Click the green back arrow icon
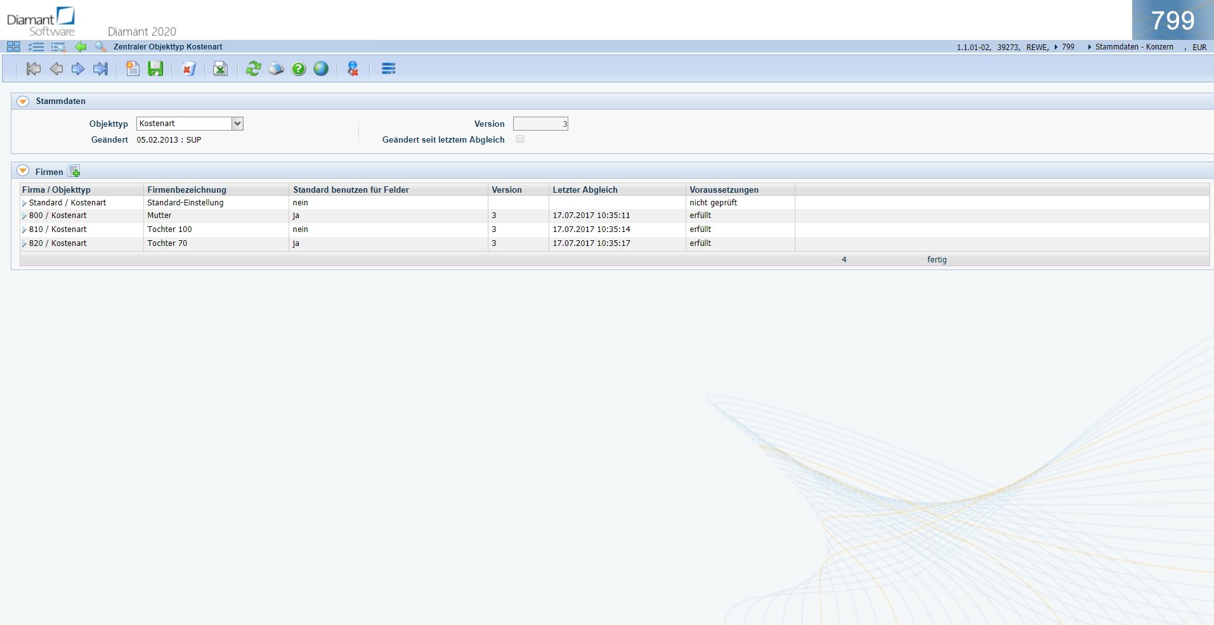1214x625 pixels. point(81,47)
